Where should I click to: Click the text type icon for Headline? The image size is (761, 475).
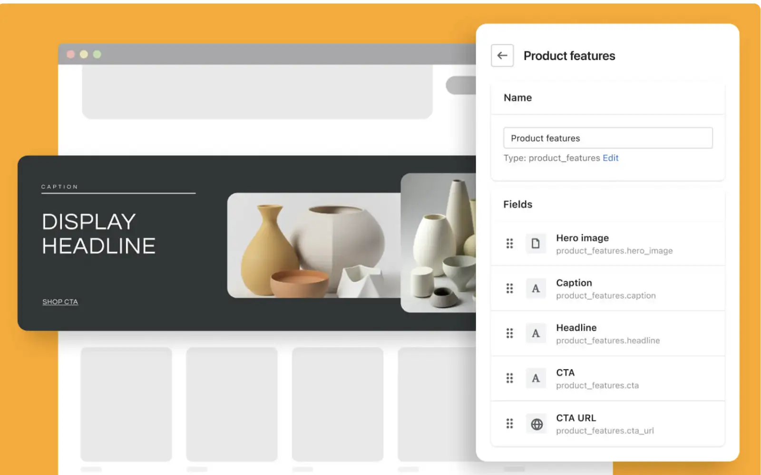click(536, 333)
